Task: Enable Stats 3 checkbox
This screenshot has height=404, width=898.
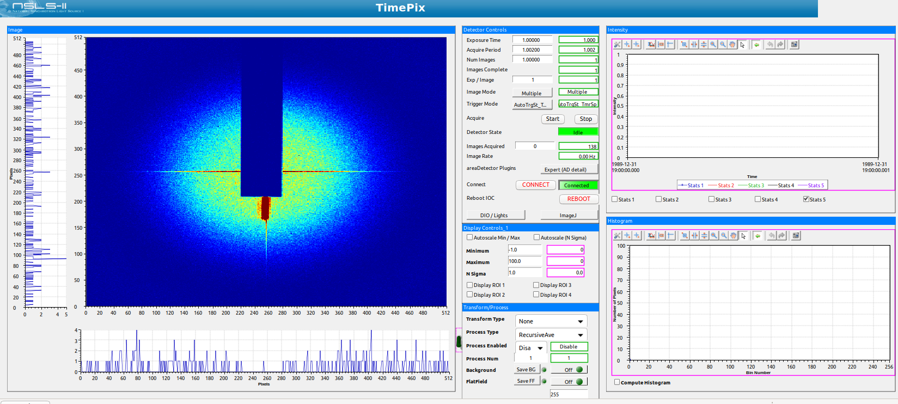Action: pyautogui.click(x=711, y=199)
